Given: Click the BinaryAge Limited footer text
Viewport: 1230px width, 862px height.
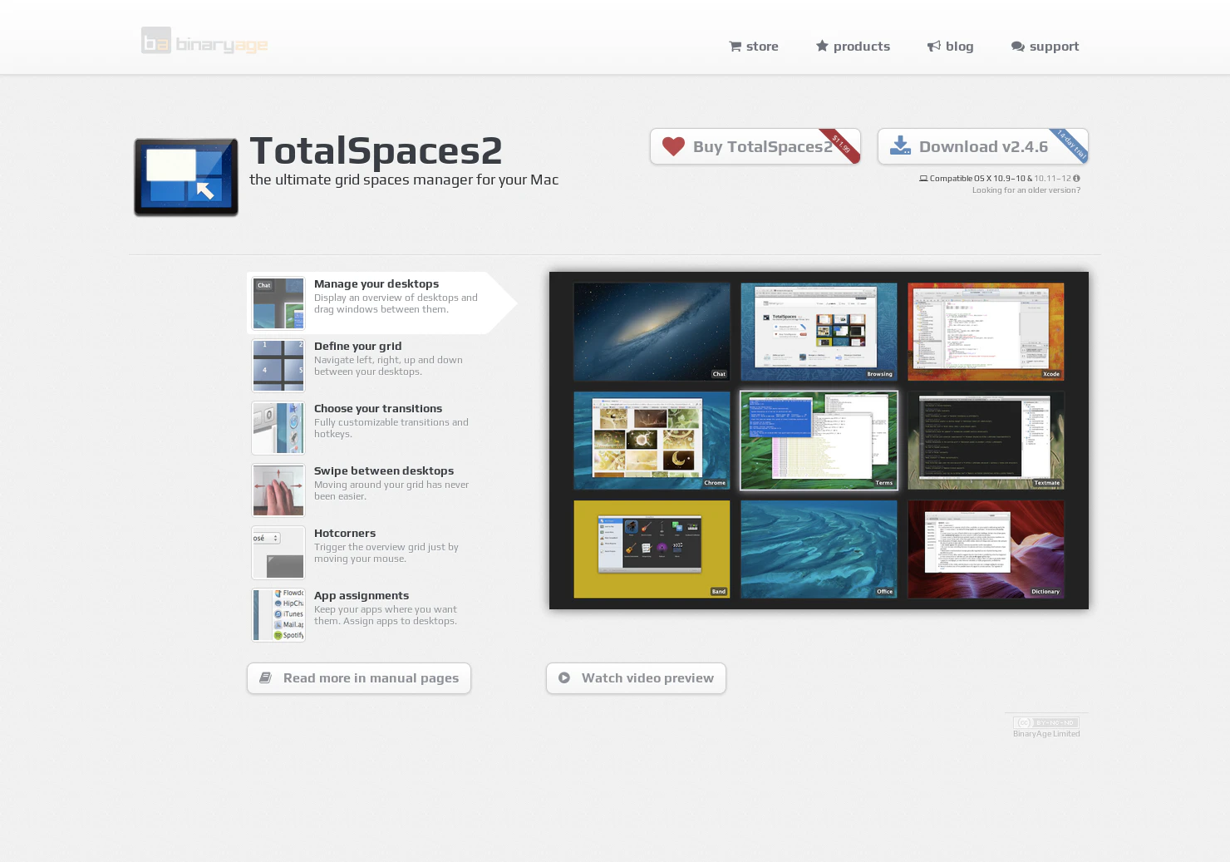Looking at the screenshot, I should [1046, 734].
